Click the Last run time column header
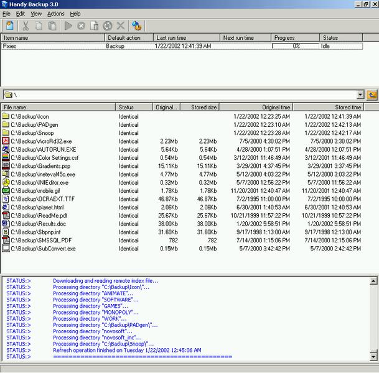The image size is (379, 373). [187, 38]
